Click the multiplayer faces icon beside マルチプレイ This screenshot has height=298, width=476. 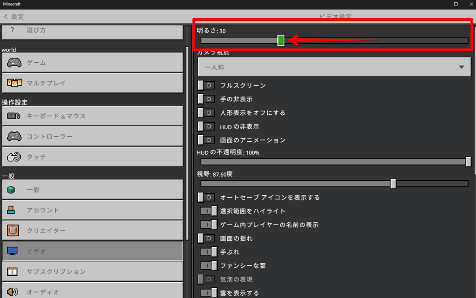point(14,83)
